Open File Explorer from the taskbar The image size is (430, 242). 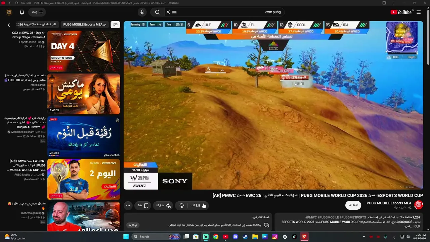[255, 237]
